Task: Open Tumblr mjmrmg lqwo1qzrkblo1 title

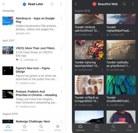Action: pyautogui.click(x=87, y=64)
